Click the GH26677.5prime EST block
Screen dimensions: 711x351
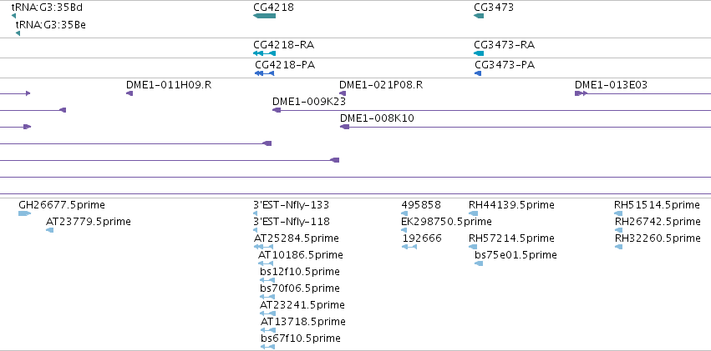(x=24, y=213)
